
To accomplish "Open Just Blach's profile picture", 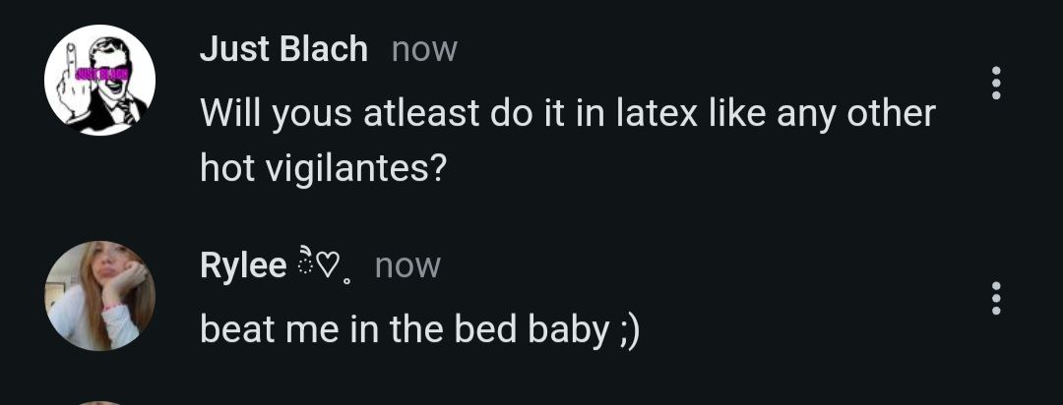I will click(99, 81).
